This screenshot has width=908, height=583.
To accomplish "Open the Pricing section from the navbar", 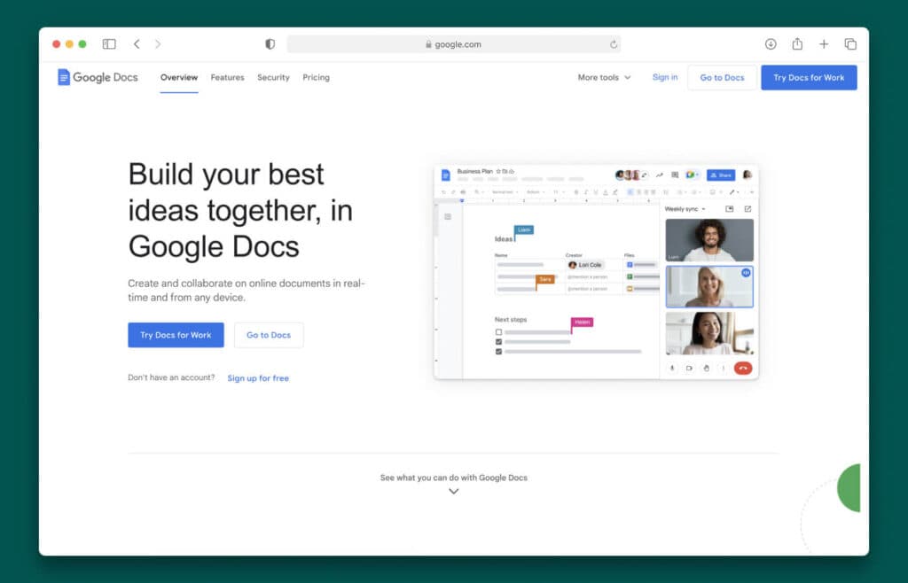I will tap(316, 78).
